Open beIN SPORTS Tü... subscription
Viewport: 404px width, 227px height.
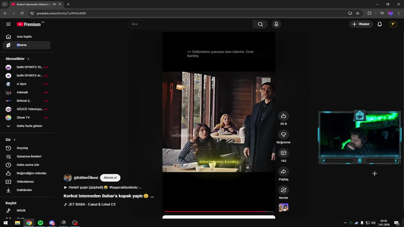pos(27,67)
